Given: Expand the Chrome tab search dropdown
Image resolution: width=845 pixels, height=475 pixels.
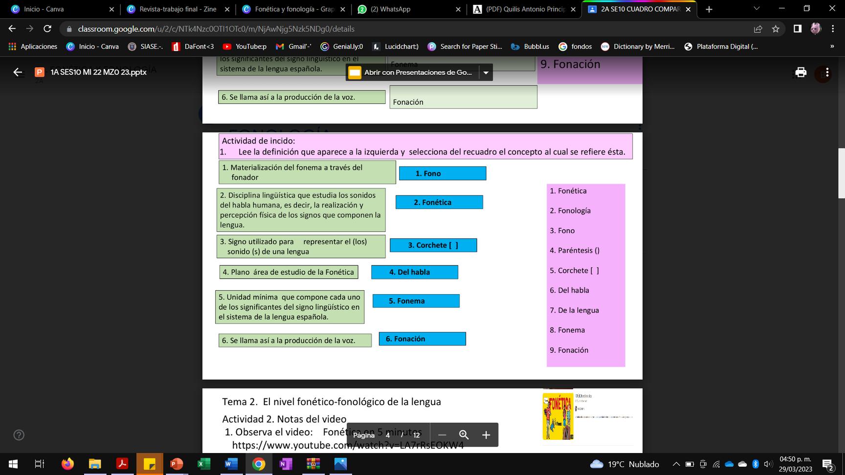Looking at the screenshot, I should 757,9.
